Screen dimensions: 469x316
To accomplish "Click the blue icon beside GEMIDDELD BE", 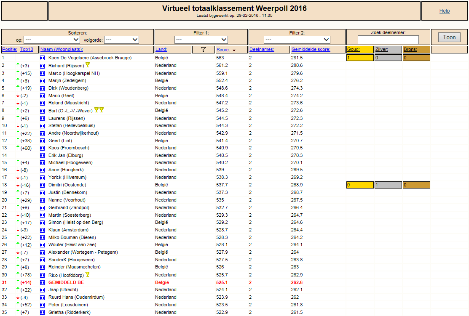I will pyautogui.click(x=43, y=282).
